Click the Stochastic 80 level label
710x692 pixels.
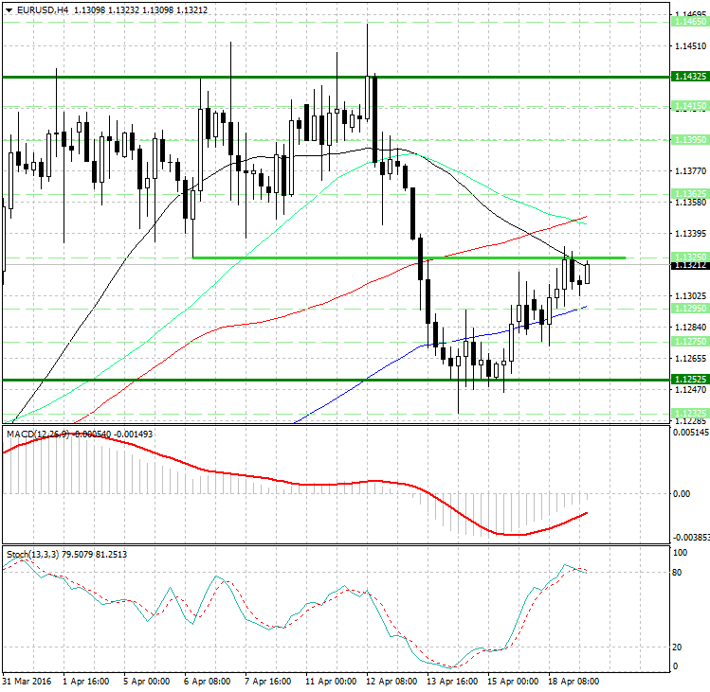click(678, 573)
